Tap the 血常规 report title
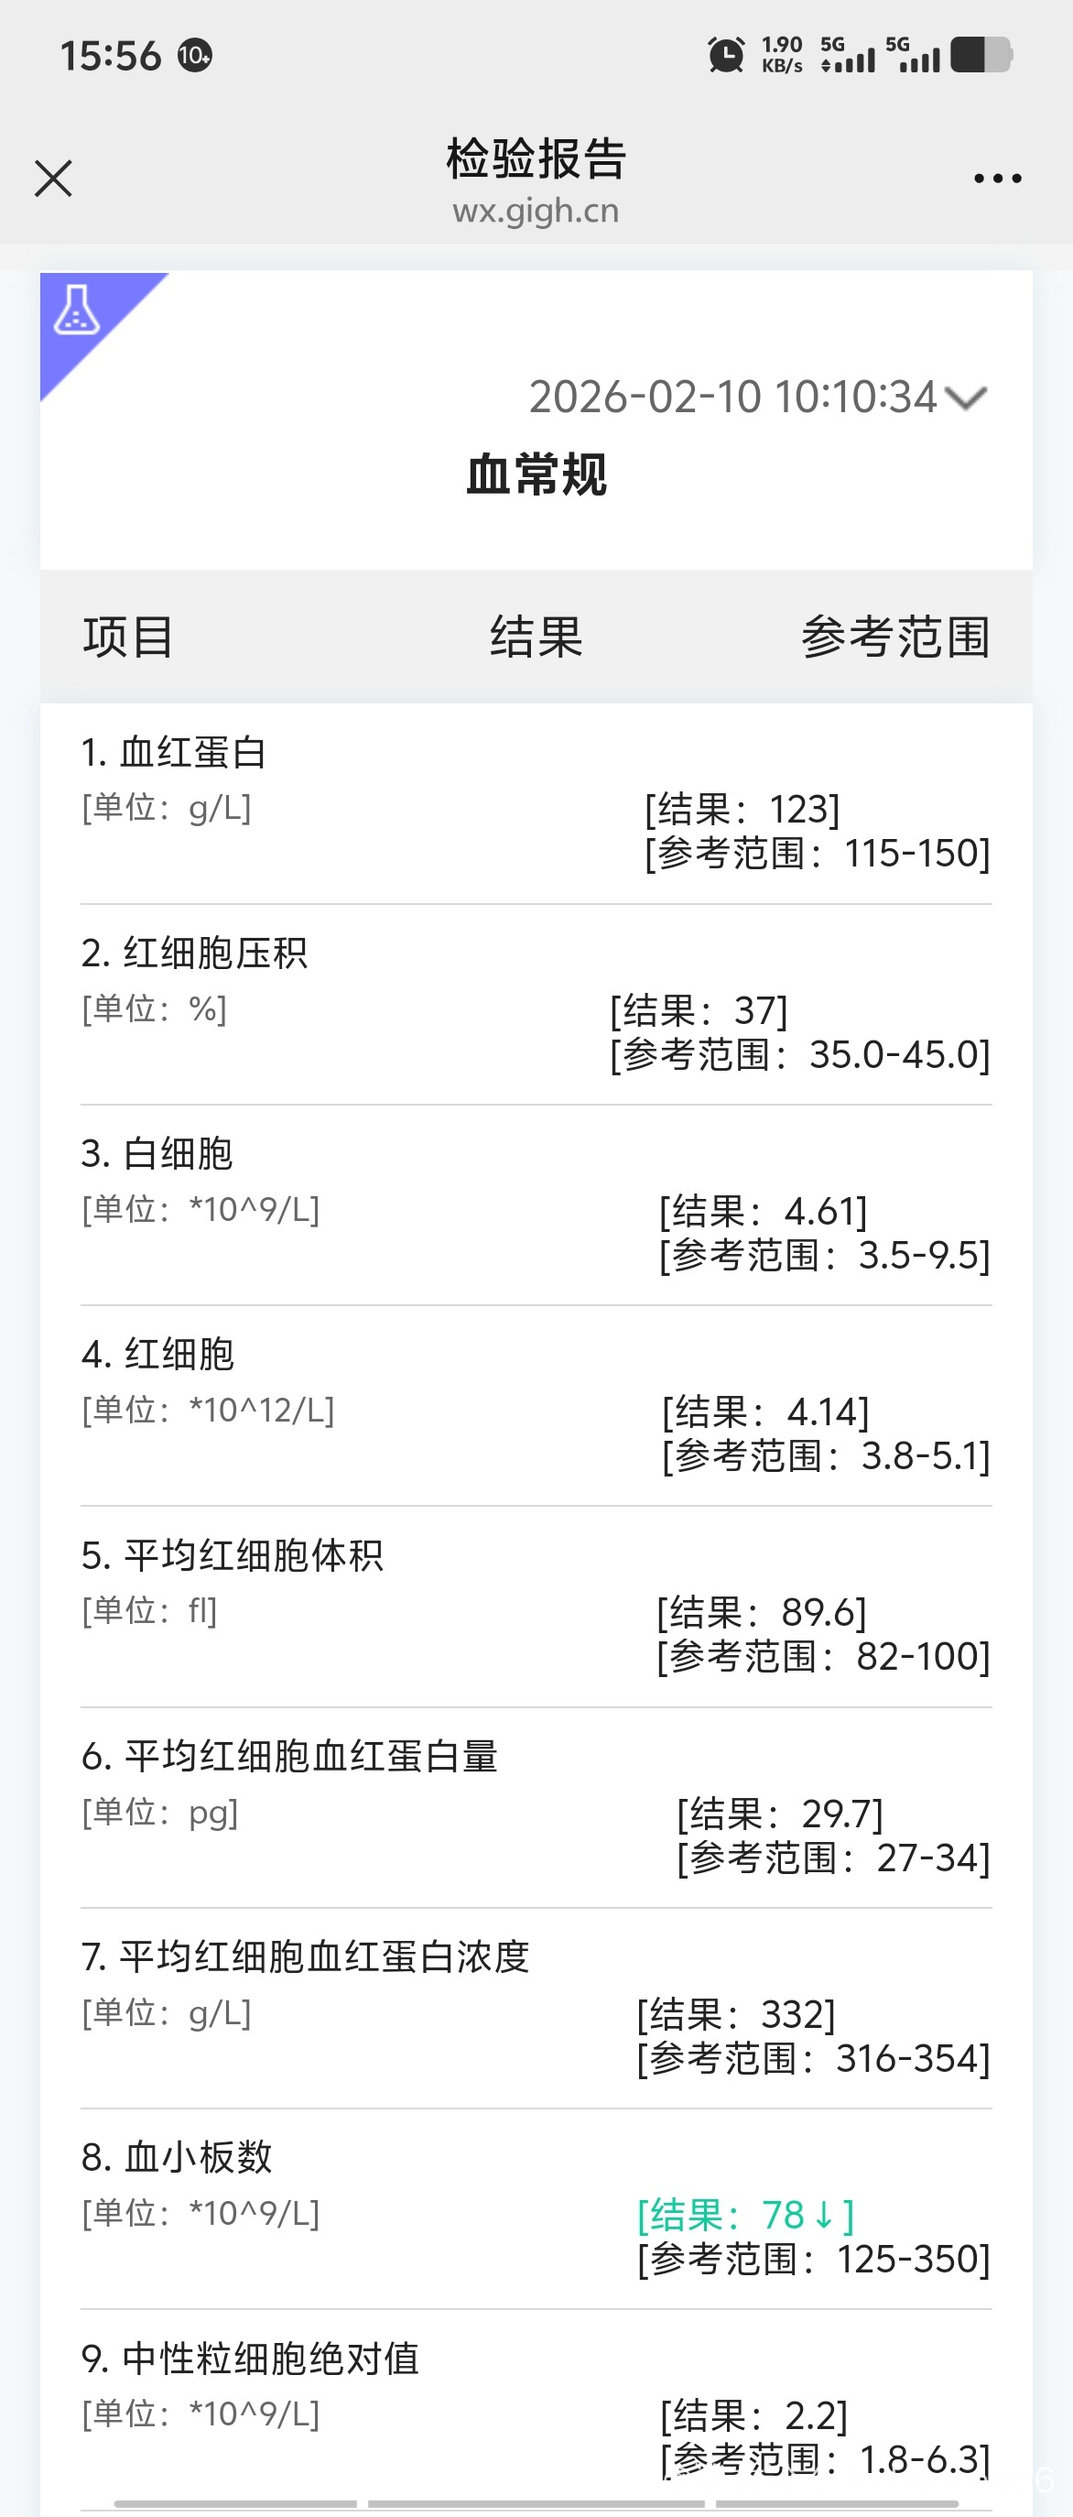 (x=536, y=476)
